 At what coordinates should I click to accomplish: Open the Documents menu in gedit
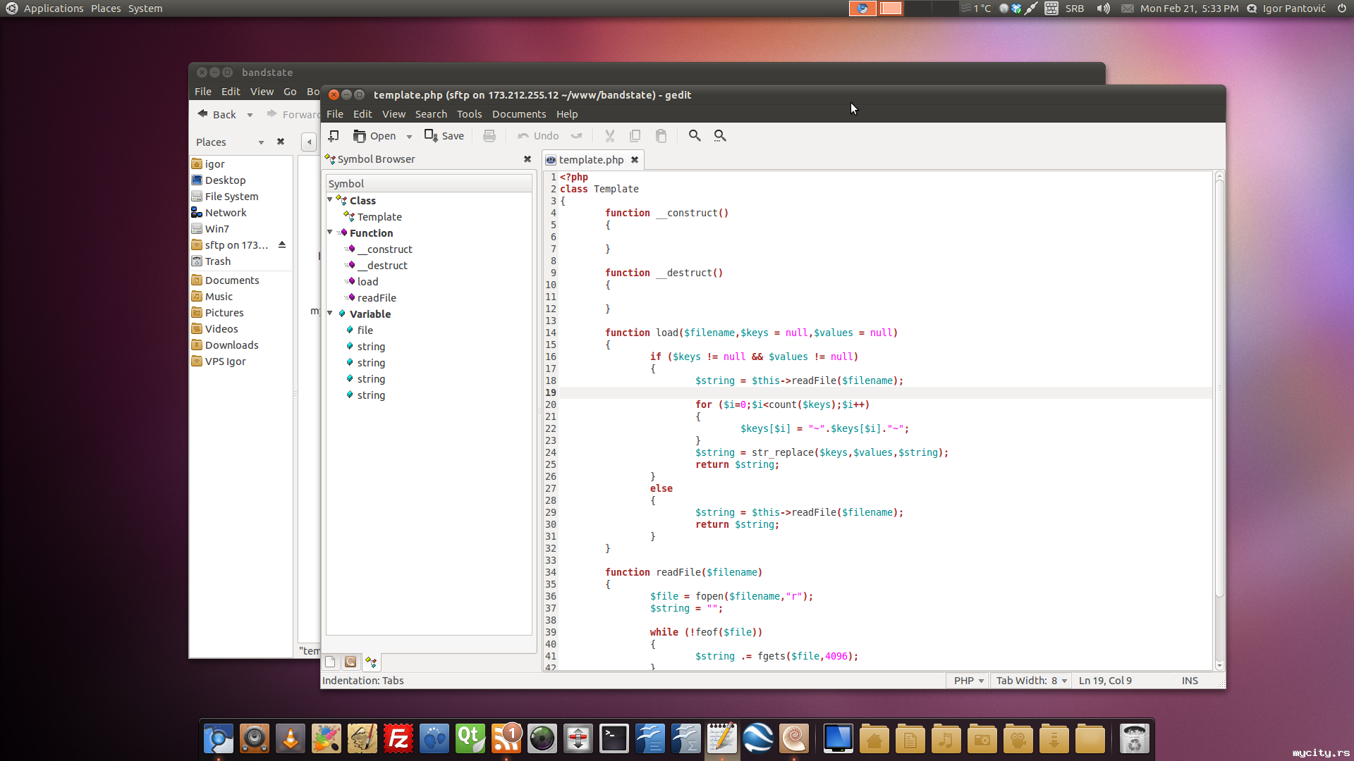coord(518,114)
